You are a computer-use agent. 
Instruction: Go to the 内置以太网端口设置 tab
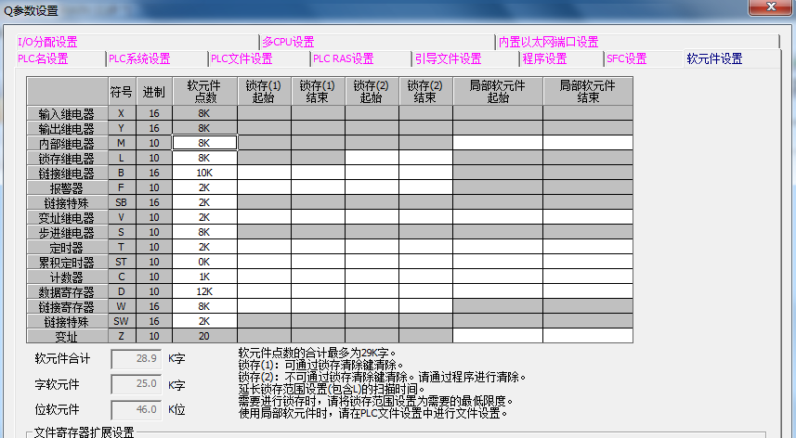[x=548, y=42]
